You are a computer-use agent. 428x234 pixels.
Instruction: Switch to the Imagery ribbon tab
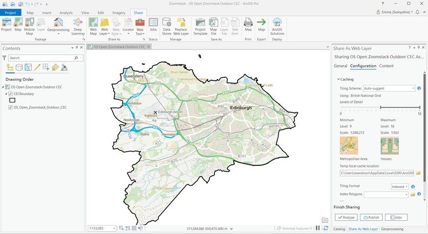(x=119, y=13)
